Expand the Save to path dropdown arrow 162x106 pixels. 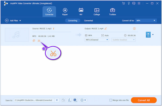click(57, 100)
